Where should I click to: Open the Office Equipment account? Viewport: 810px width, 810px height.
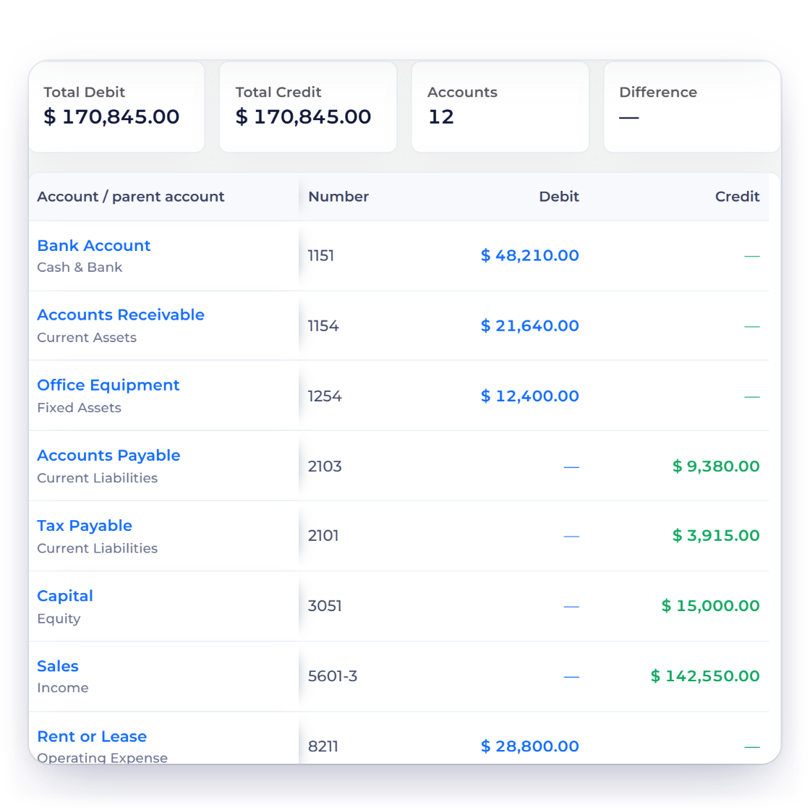[x=108, y=385]
